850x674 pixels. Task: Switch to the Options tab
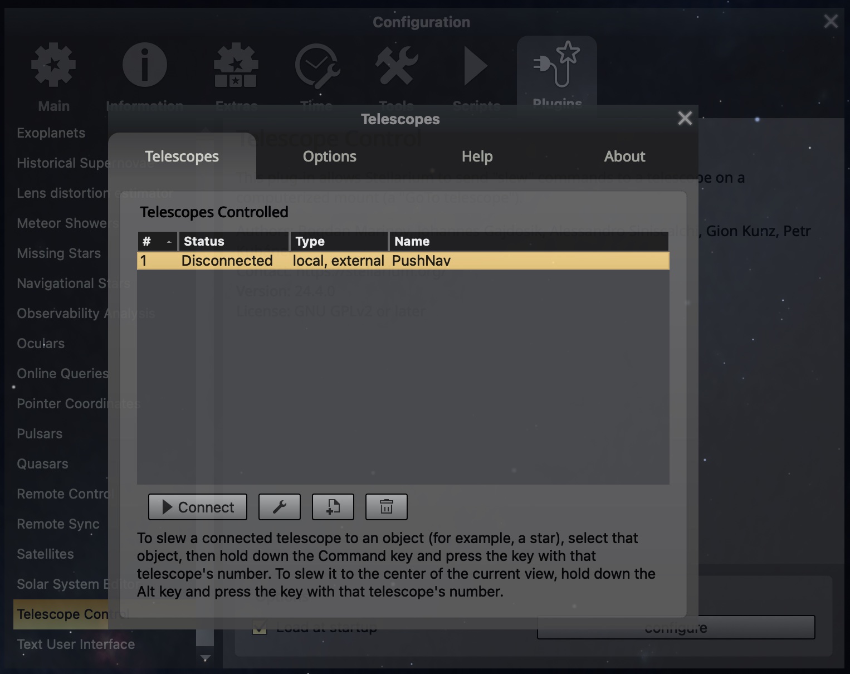point(329,157)
